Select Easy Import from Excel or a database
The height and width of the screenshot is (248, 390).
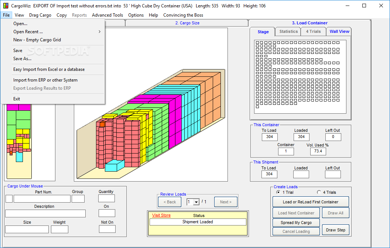click(49, 69)
